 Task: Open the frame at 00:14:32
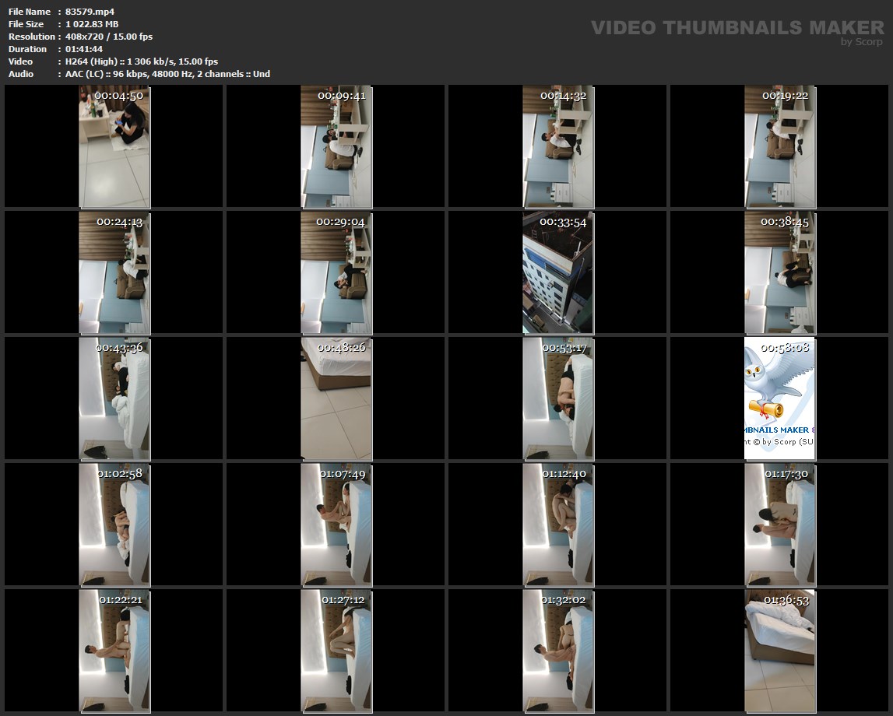pyautogui.click(x=558, y=146)
